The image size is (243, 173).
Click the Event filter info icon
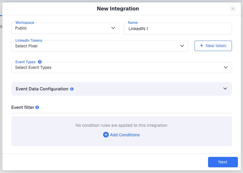click(37, 107)
